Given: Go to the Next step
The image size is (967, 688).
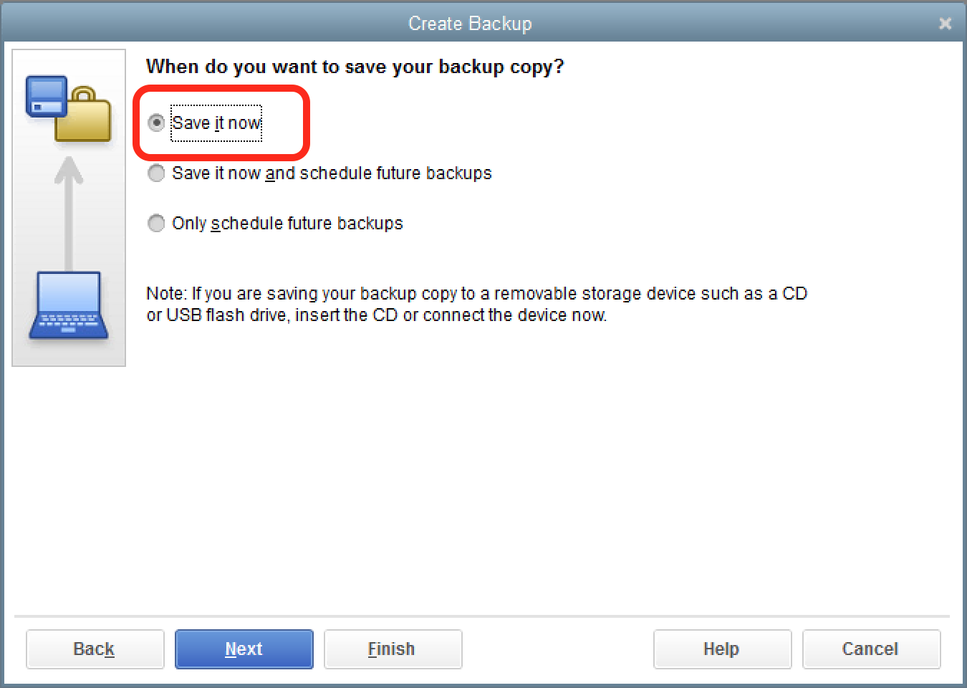Looking at the screenshot, I should pyautogui.click(x=244, y=649).
